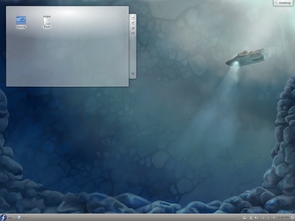Click empty area inside the folder view widget
This screenshot has height=221, width=295.
tap(69, 55)
